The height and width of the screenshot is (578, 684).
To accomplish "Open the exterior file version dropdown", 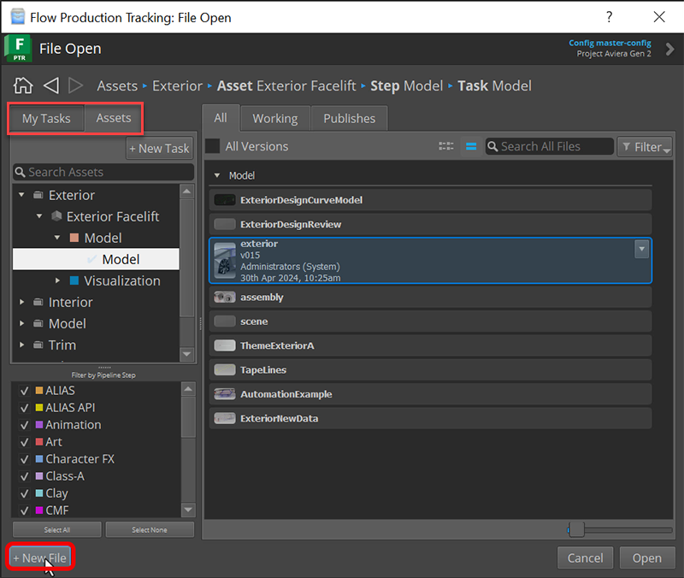I will tap(642, 249).
